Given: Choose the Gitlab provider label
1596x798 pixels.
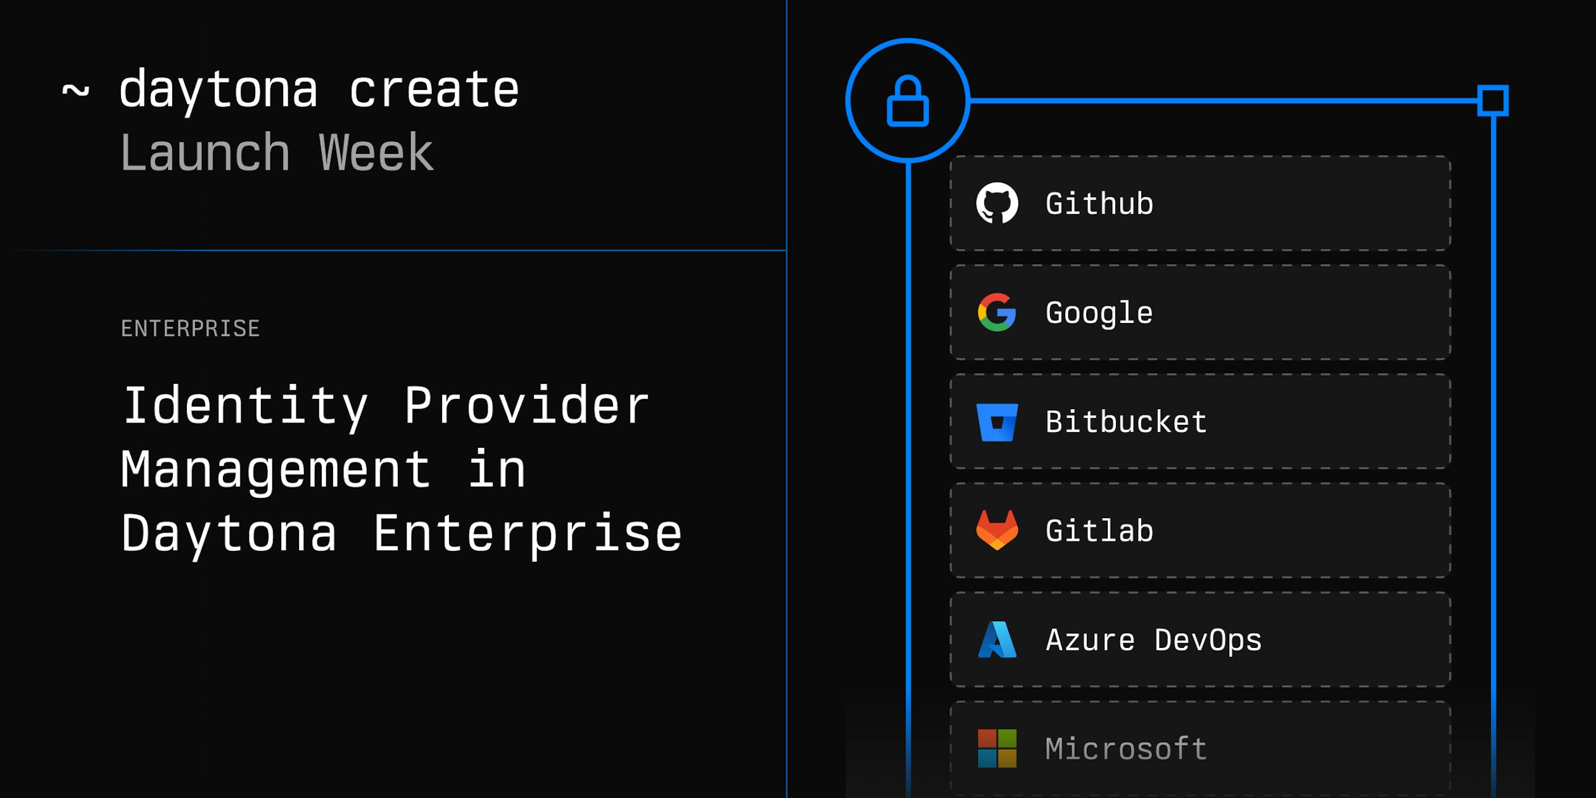Looking at the screenshot, I should click(1099, 531).
